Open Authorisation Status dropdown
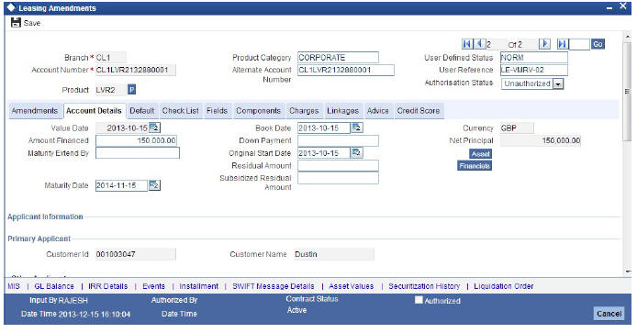The width and height of the screenshot is (637, 333). (x=558, y=84)
